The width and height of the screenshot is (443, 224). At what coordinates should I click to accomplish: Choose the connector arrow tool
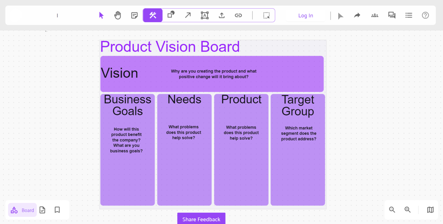pyautogui.click(x=188, y=15)
